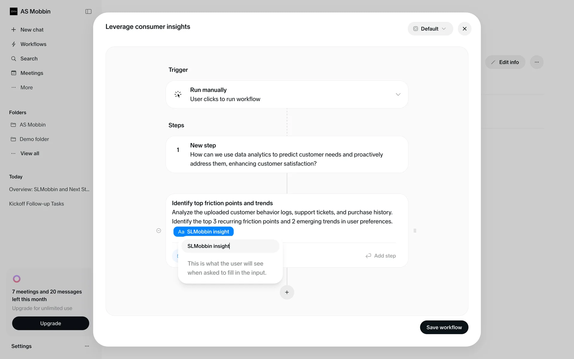
Task: Toggle the sidebar collapse icon
Action: coord(88,11)
